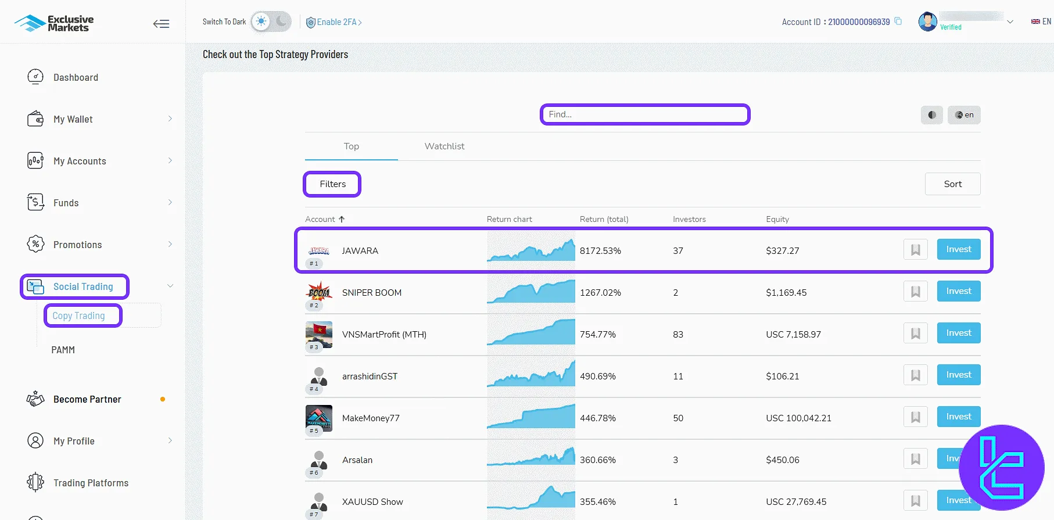Expand the user account dropdown arrow
The image size is (1054, 520).
pyautogui.click(x=1010, y=22)
